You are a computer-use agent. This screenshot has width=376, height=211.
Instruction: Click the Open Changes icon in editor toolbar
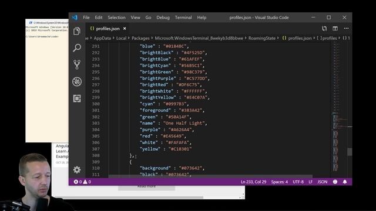tap(324, 29)
